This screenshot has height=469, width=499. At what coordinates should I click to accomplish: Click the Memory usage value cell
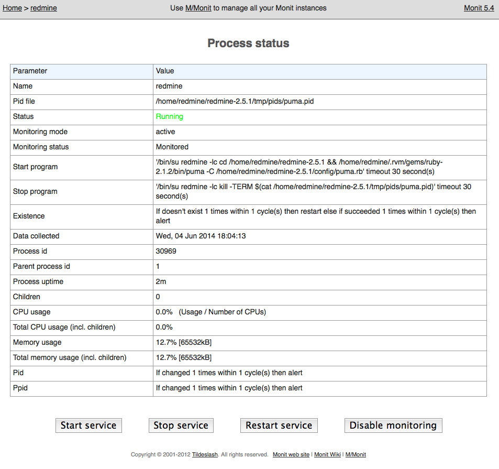point(319,343)
